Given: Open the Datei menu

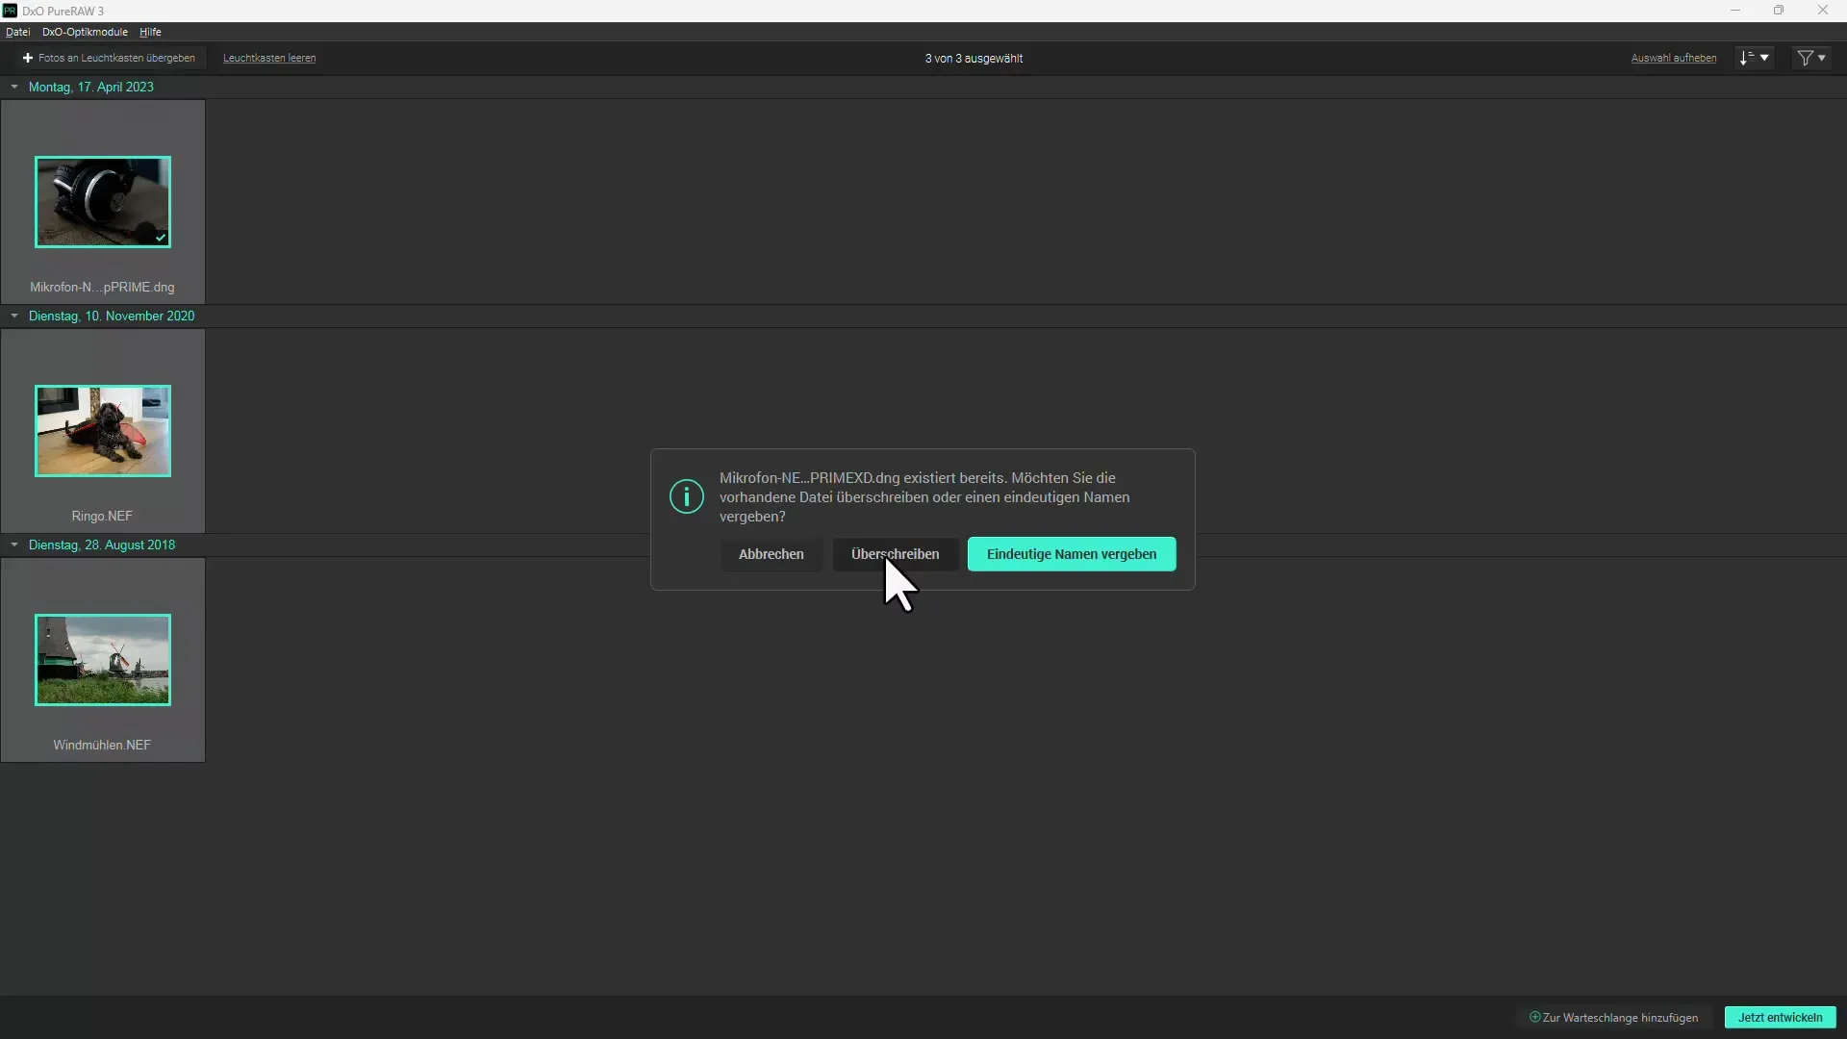Looking at the screenshot, I should (18, 32).
